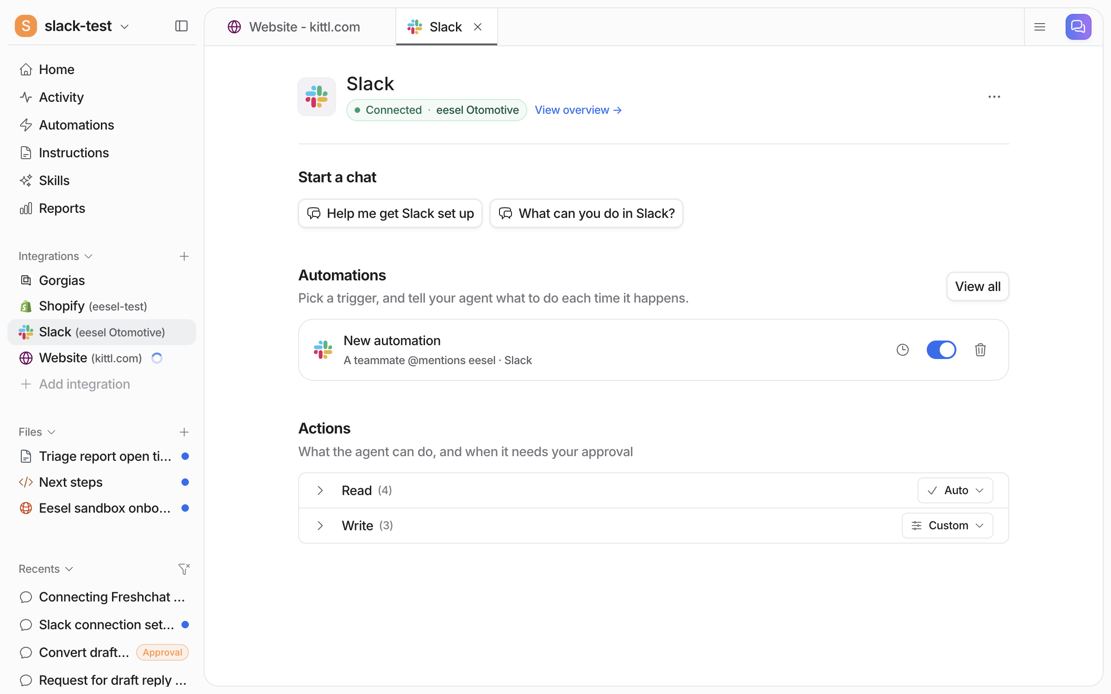Open the chat panel icon at top right
This screenshot has width=1111, height=694.
click(1078, 27)
